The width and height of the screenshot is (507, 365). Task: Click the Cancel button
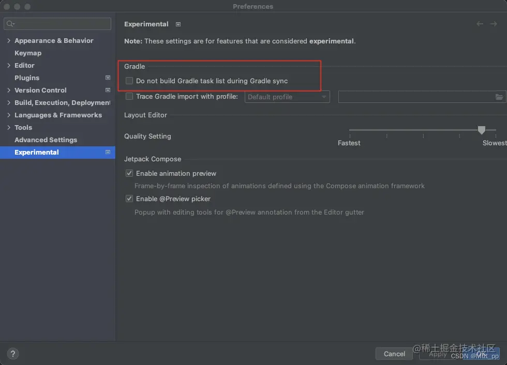click(394, 354)
